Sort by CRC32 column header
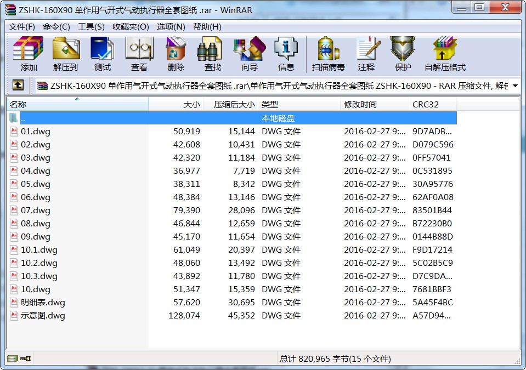The width and height of the screenshot is (526, 370). (x=433, y=104)
